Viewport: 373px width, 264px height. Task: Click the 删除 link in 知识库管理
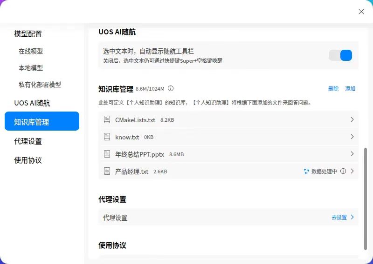[333, 89]
